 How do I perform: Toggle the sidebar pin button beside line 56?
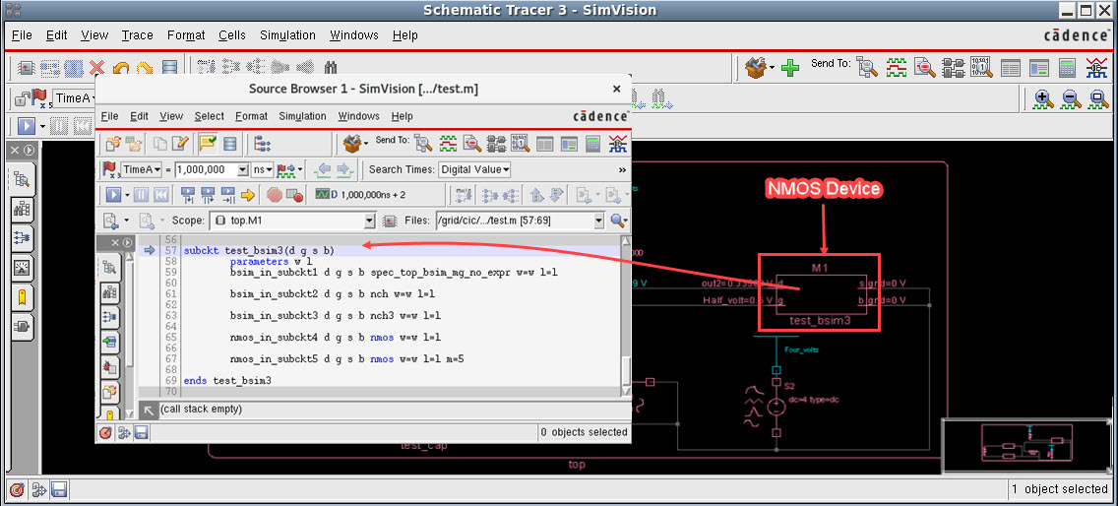pyautogui.click(x=128, y=242)
